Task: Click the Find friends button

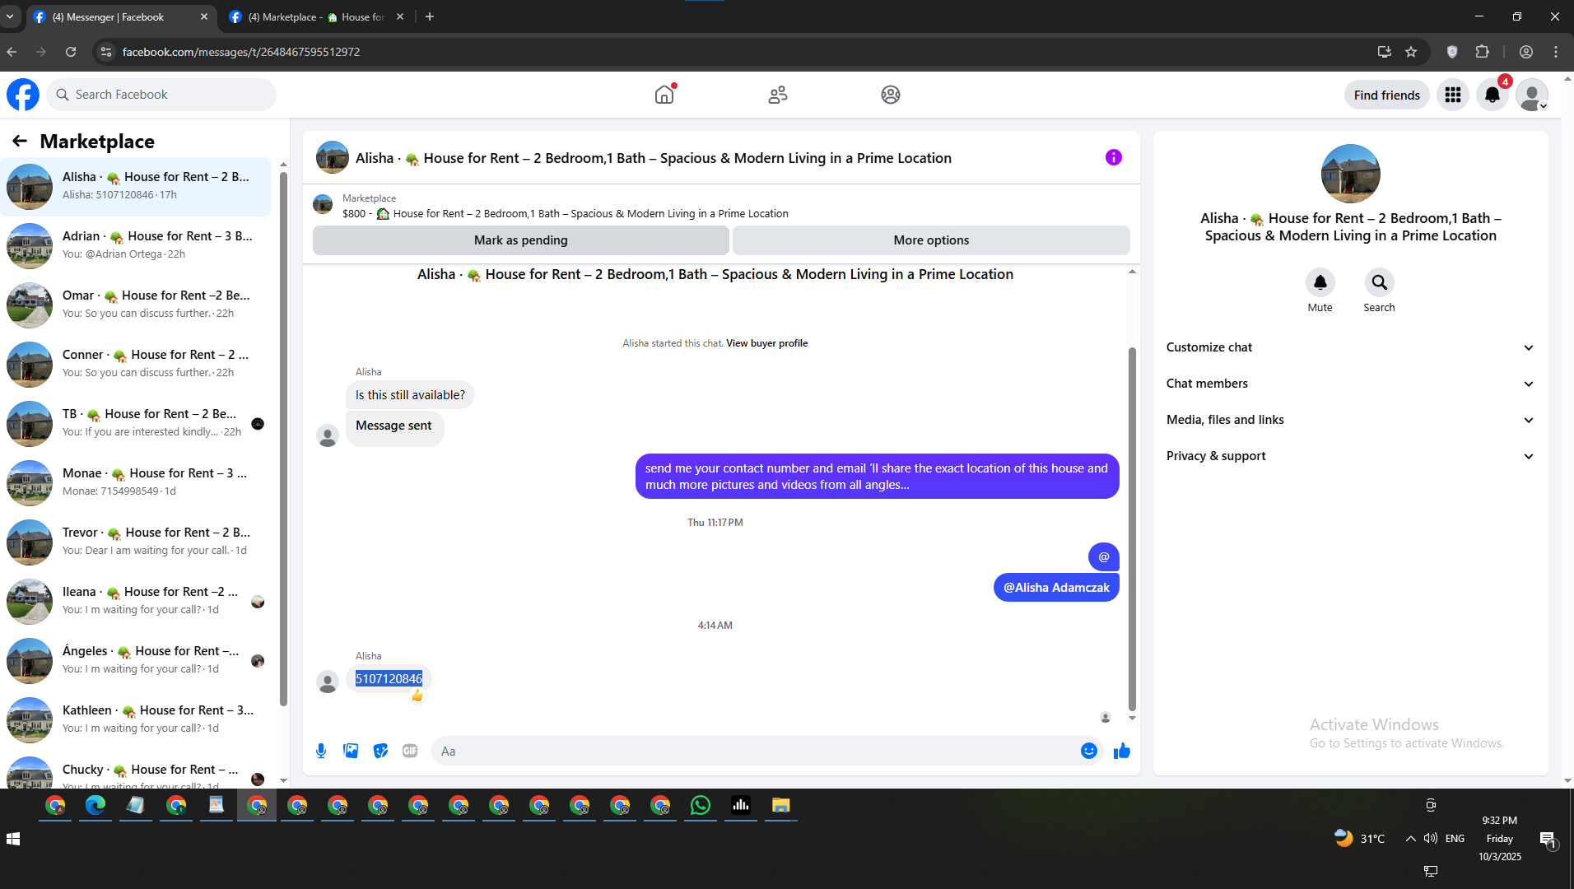Action: (x=1387, y=95)
